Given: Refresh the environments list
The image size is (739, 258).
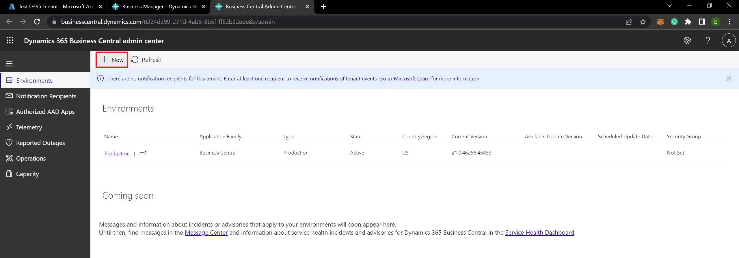Looking at the screenshot, I should 146,60.
